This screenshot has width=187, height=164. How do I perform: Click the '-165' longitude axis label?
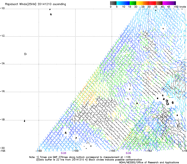3,151
